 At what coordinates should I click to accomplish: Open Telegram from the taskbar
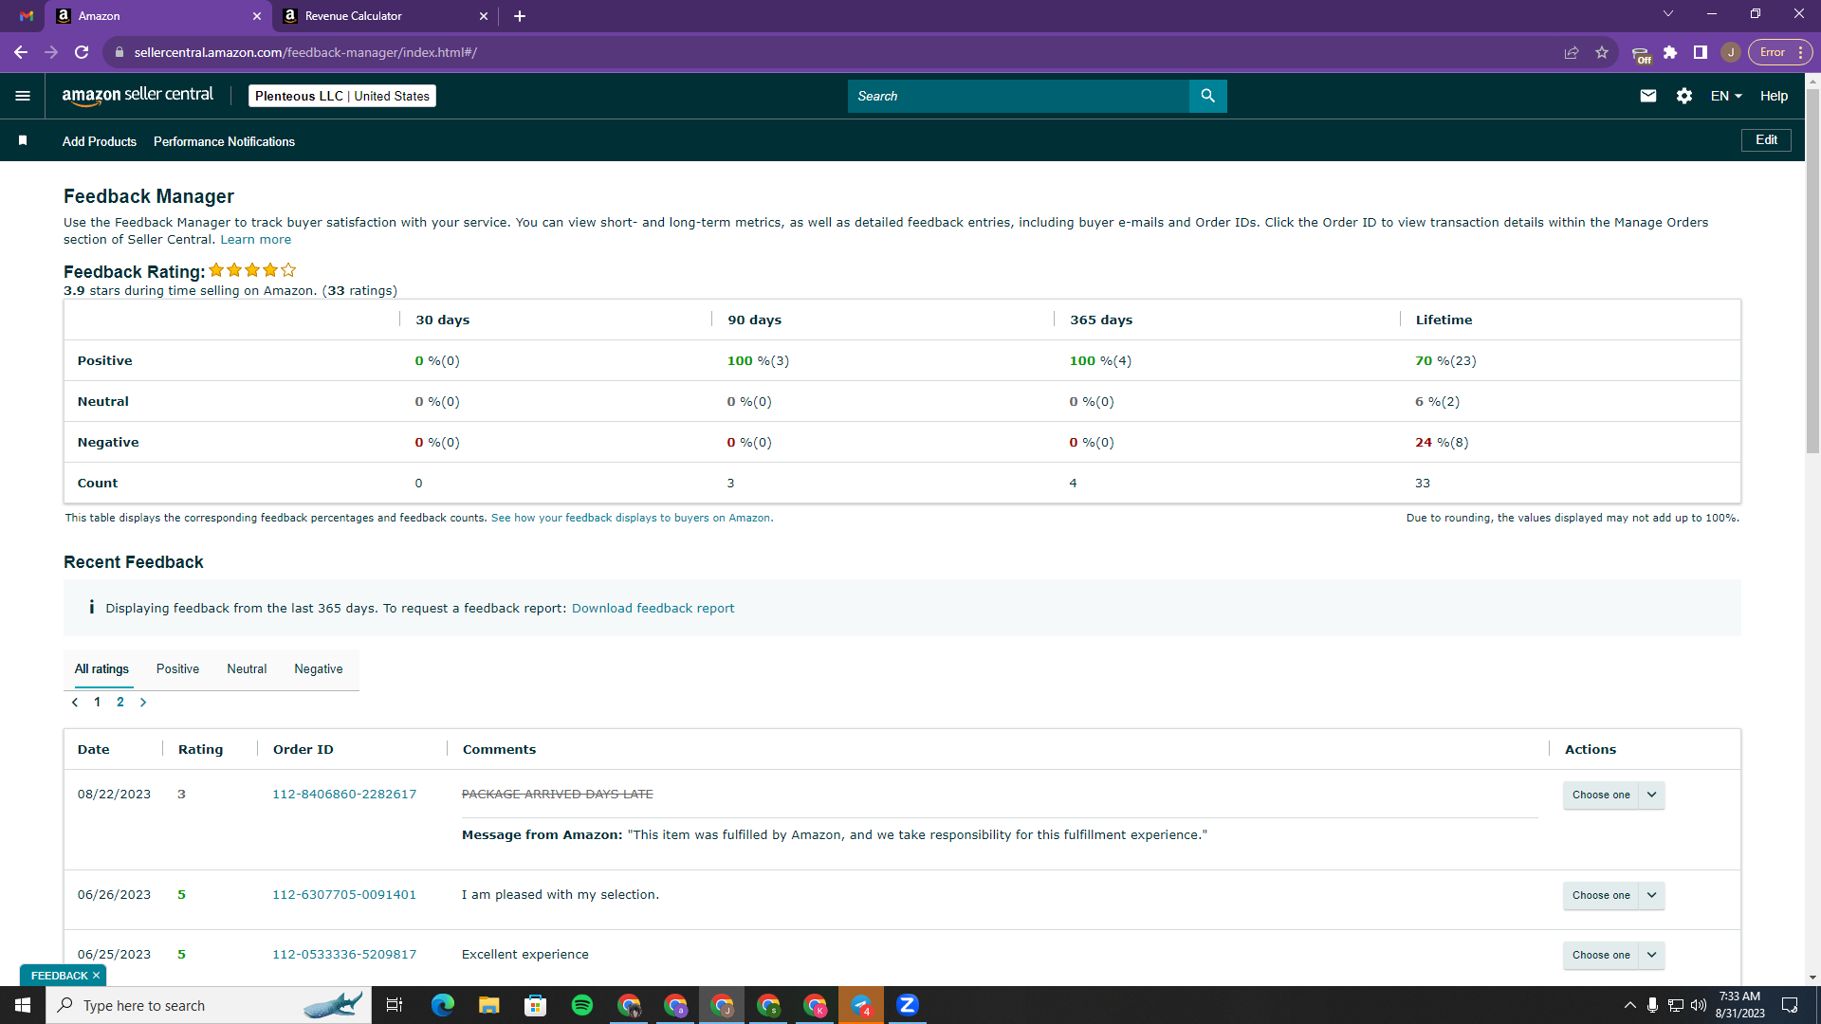coord(861,1005)
